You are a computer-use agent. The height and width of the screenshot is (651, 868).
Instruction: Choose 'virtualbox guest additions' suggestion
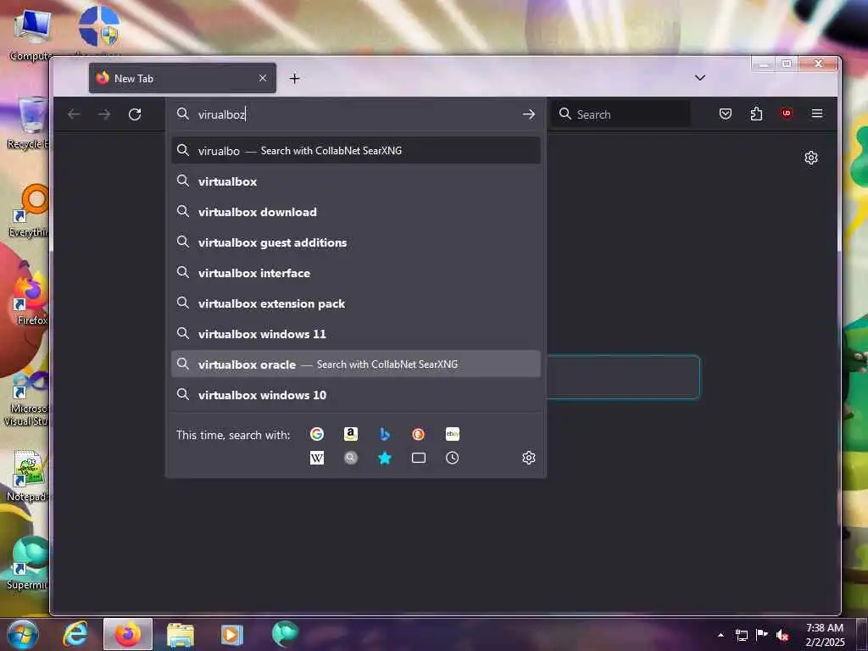(x=356, y=242)
